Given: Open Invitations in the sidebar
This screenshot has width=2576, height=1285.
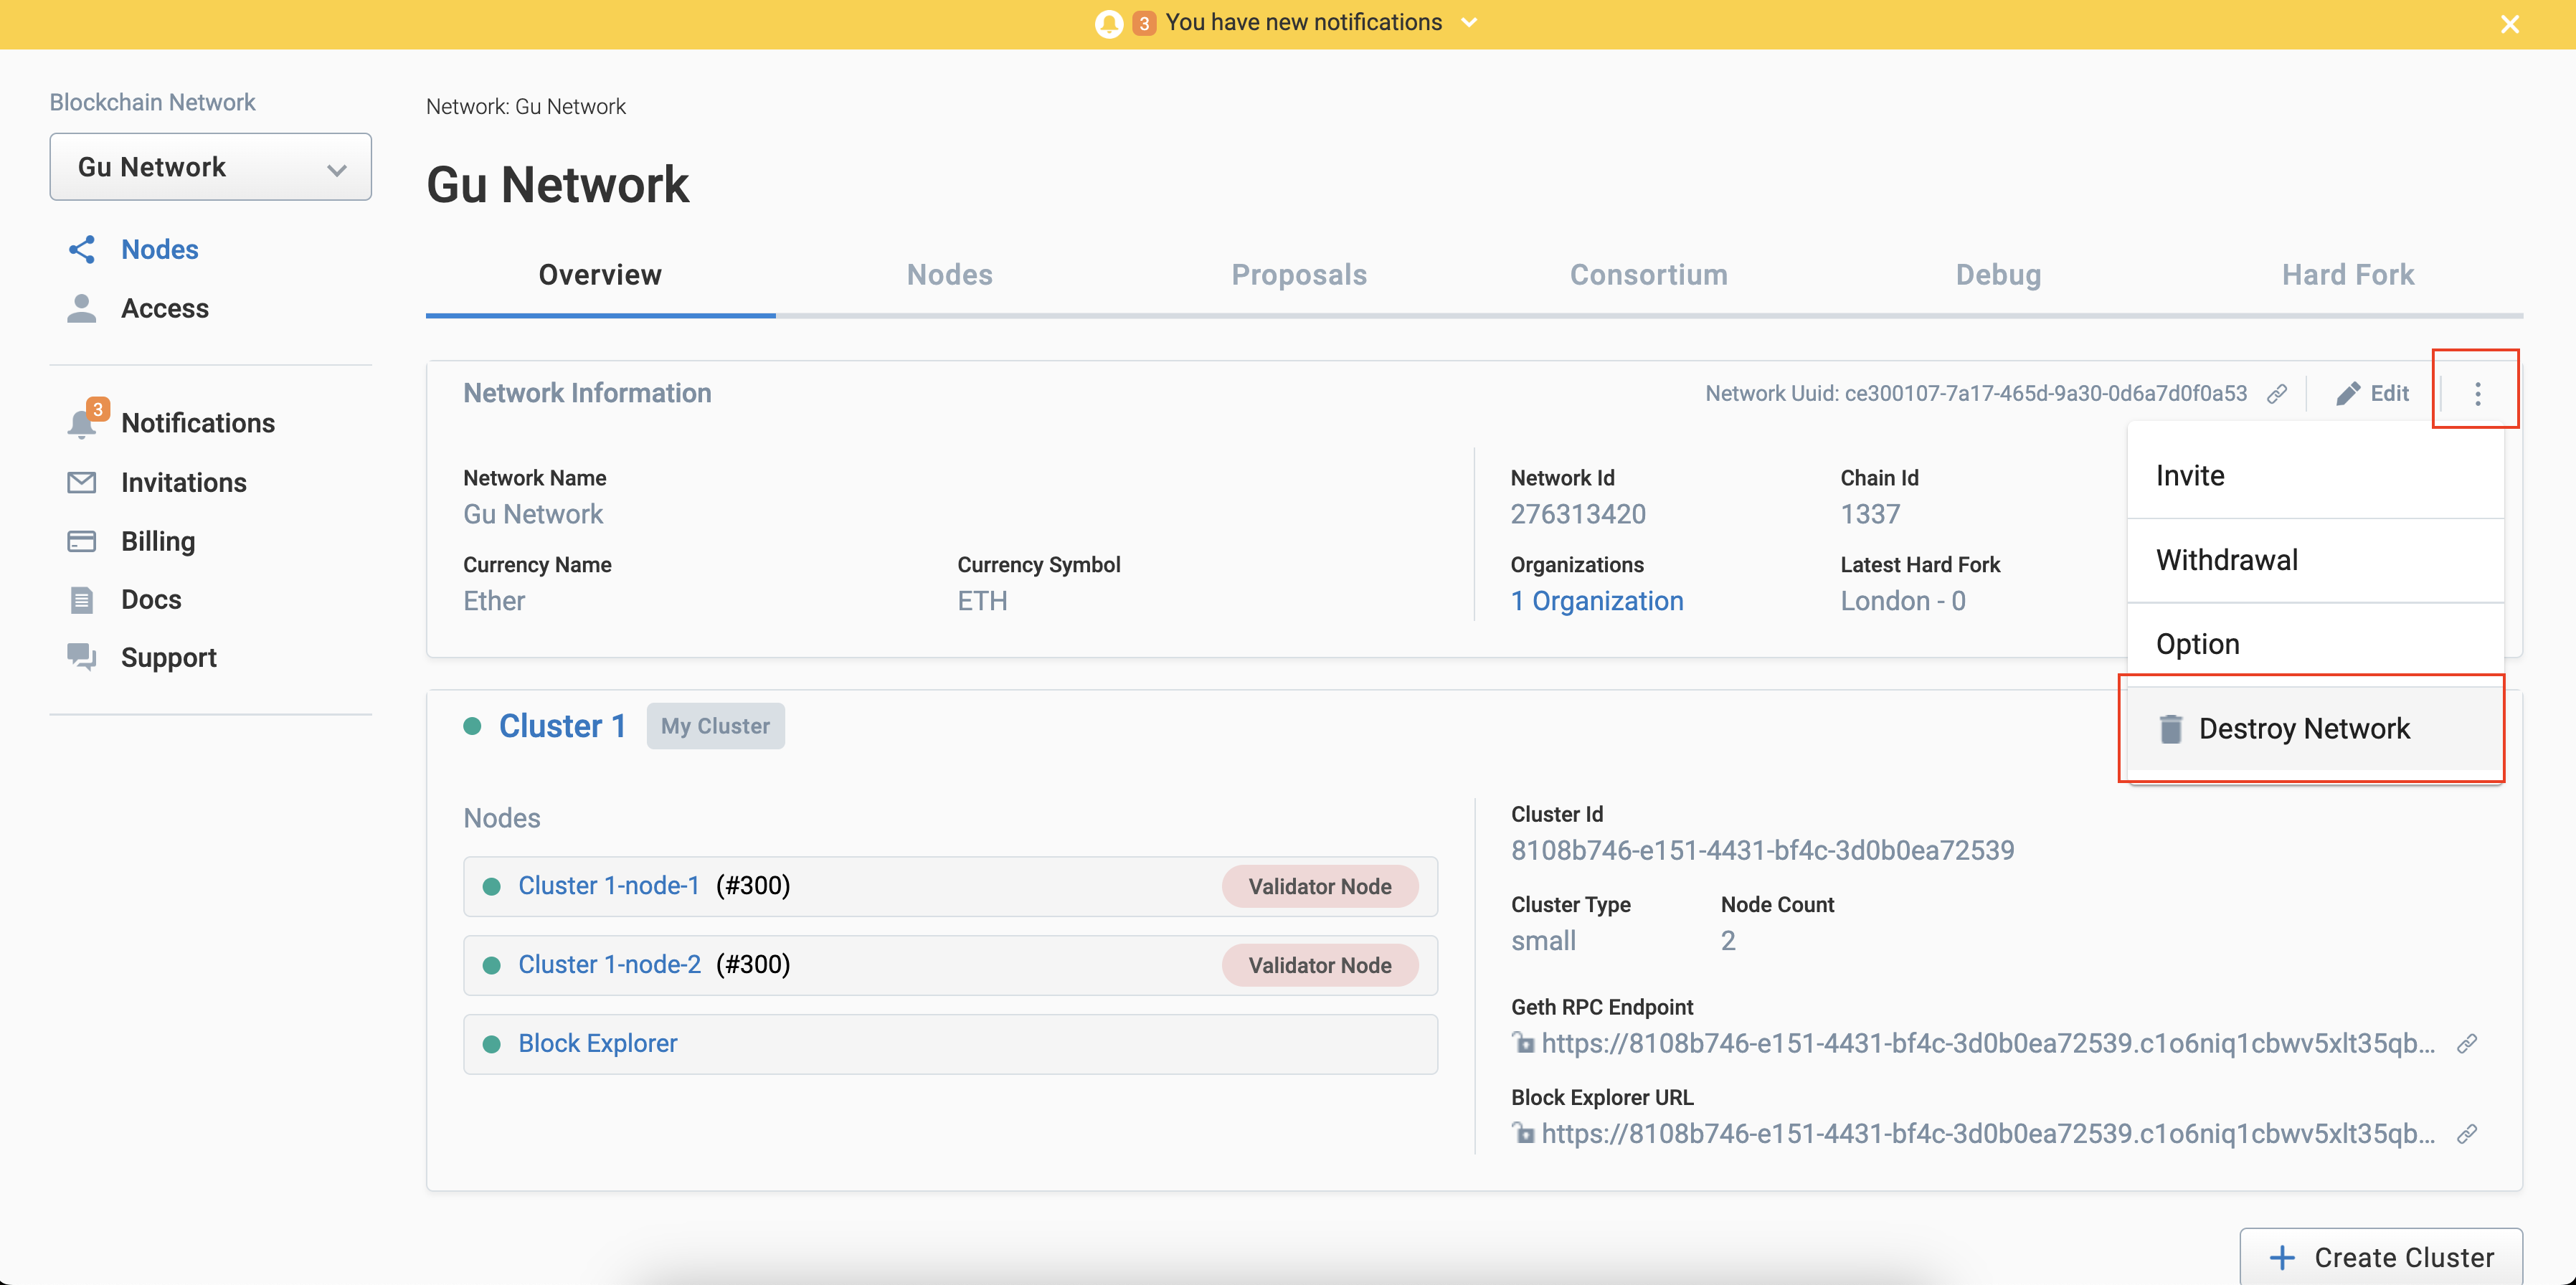Looking at the screenshot, I should tap(184, 482).
